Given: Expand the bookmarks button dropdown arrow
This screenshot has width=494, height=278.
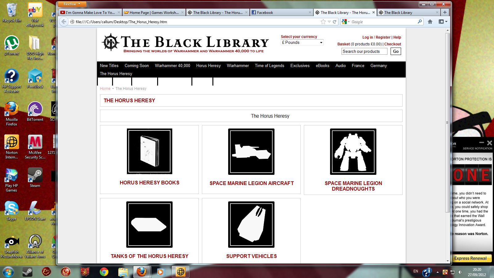Looking at the screenshot, I should coord(446,22).
